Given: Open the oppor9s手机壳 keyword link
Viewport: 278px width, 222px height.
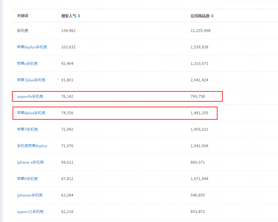Looking at the screenshot, I should coord(30,97).
